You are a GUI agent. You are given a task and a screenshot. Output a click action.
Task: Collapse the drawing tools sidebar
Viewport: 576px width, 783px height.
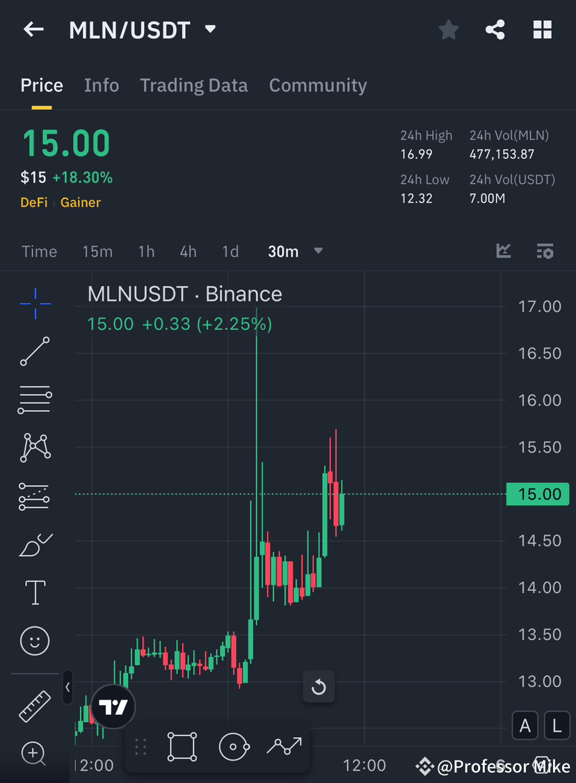pyautogui.click(x=67, y=688)
